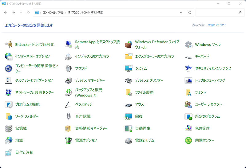Click the 資格情報マネージャー safe icon
This screenshot has width=246, height=168.
pyautogui.click(x=68, y=128)
